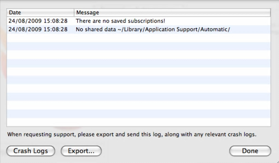The width and height of the screenshot is (279, 163).
Task: Click the bottom empty row of log table
Action: pyautogui.click(x=138, y=122)
